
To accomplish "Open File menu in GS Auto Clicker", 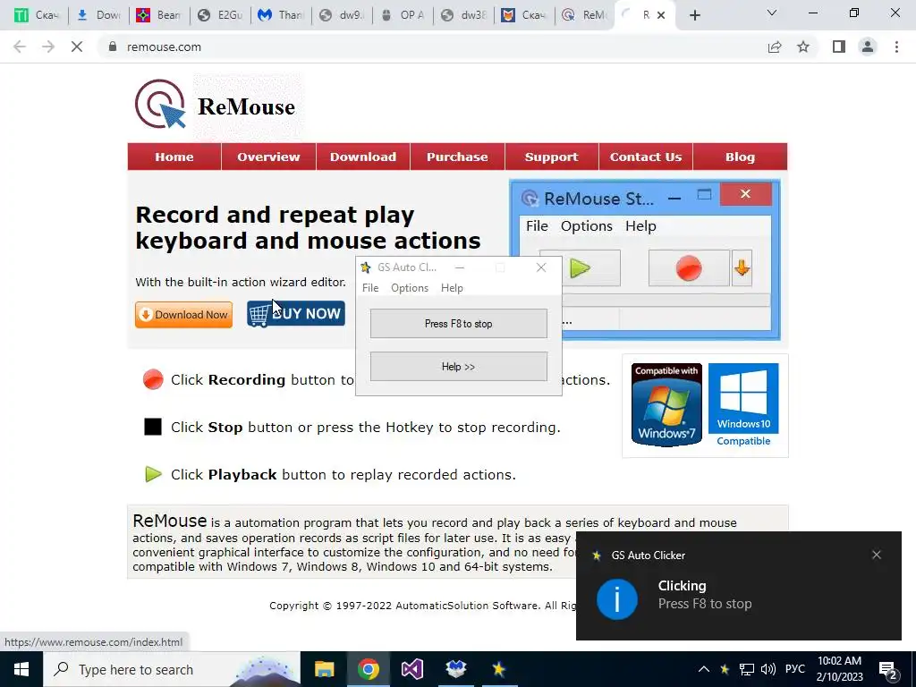I will (370, 288).
